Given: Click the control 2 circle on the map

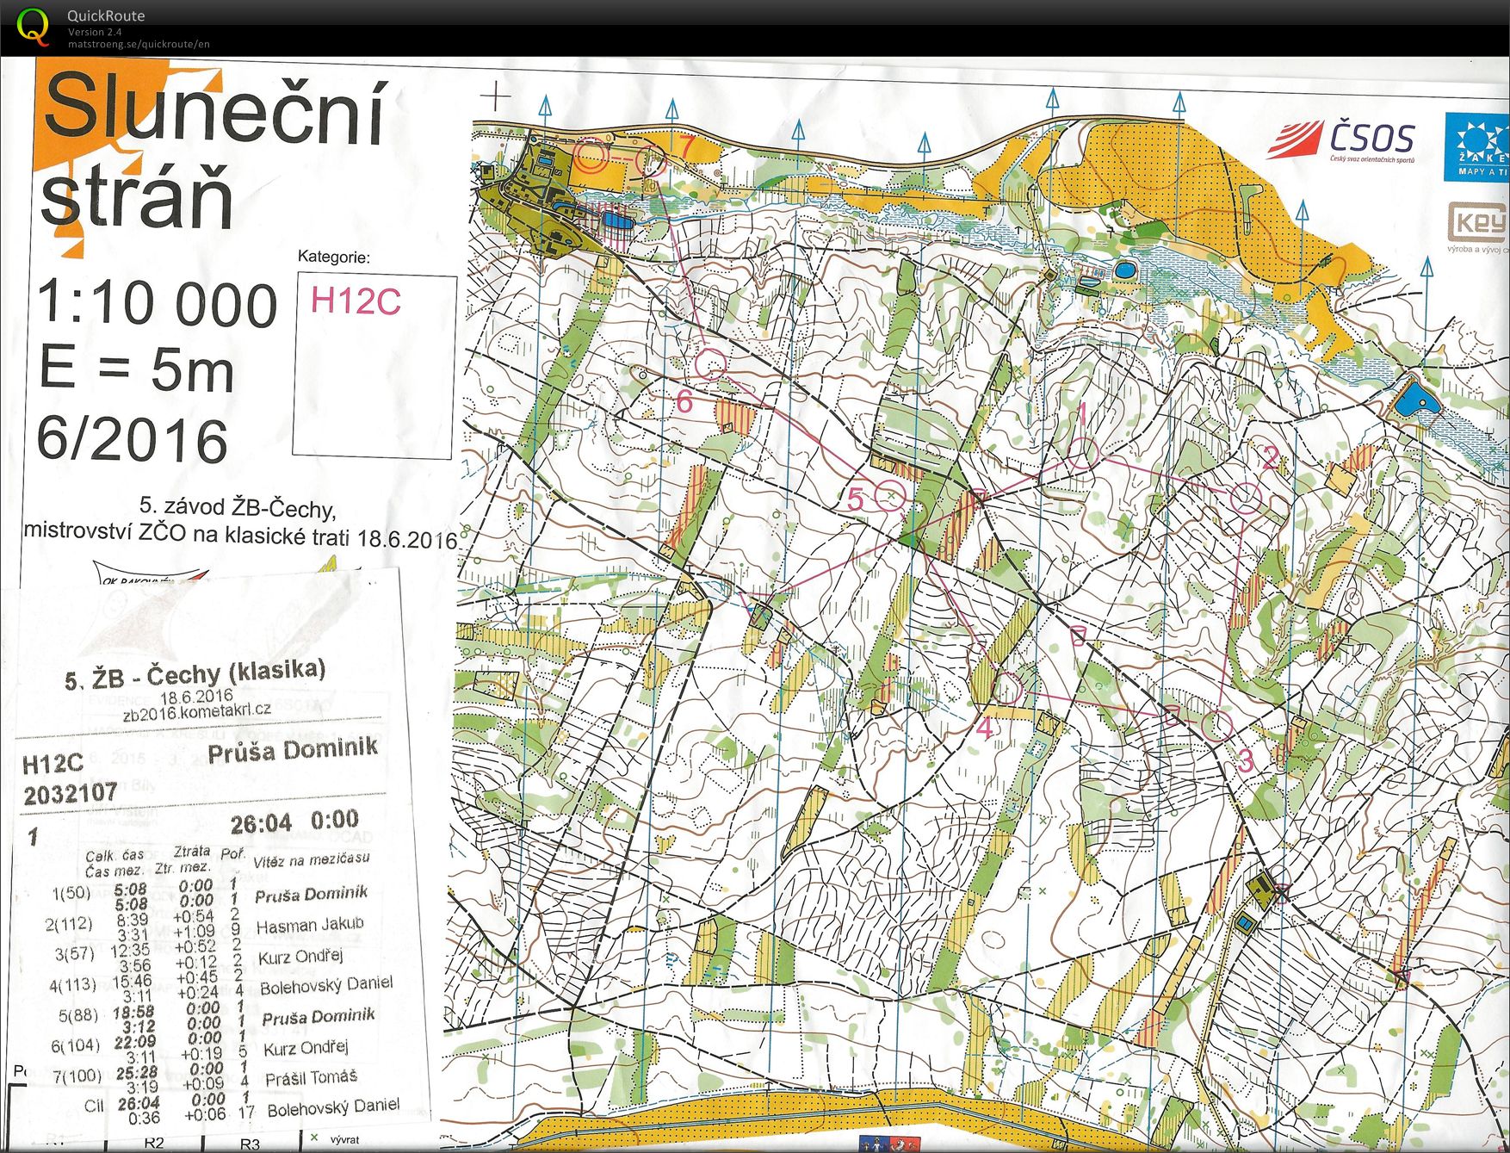Looking at the screenshot, I should (x=1245, y=498).
